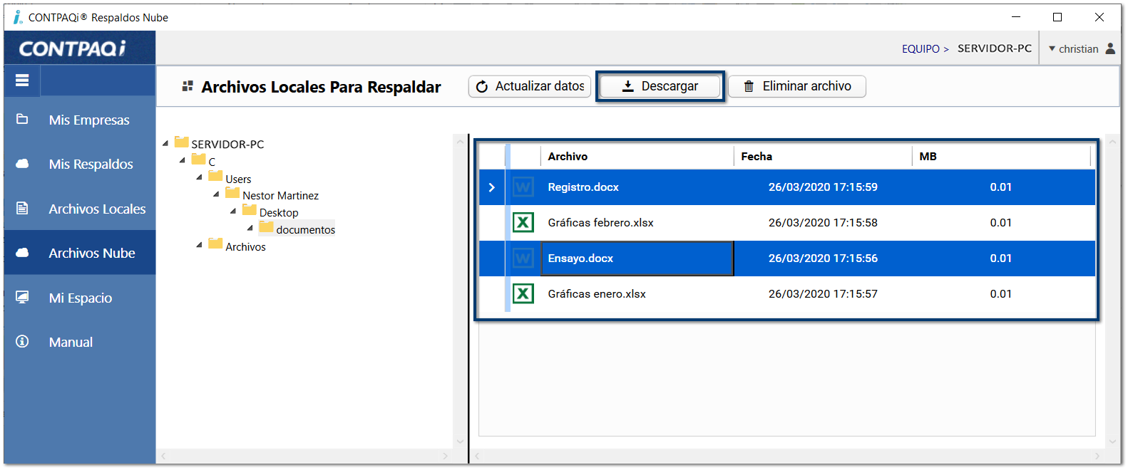Viewport: 1128px width, 470px height.
Task: Open Archivos Locales in the sidebar
Action: [97, 209]
